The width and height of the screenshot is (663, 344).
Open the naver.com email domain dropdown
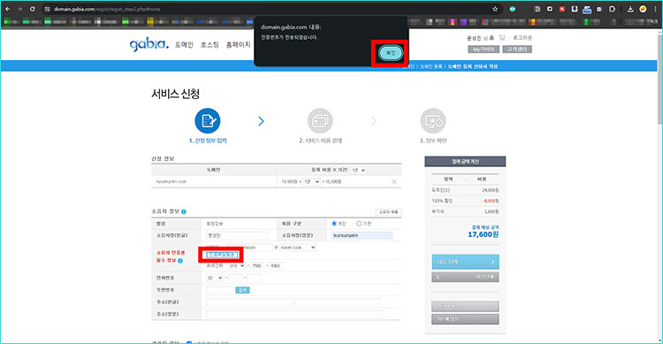coord(298,247)
